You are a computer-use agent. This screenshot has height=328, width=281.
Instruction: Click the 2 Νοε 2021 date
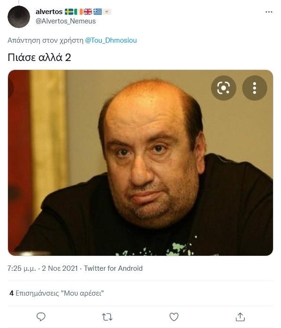[60, 268]
